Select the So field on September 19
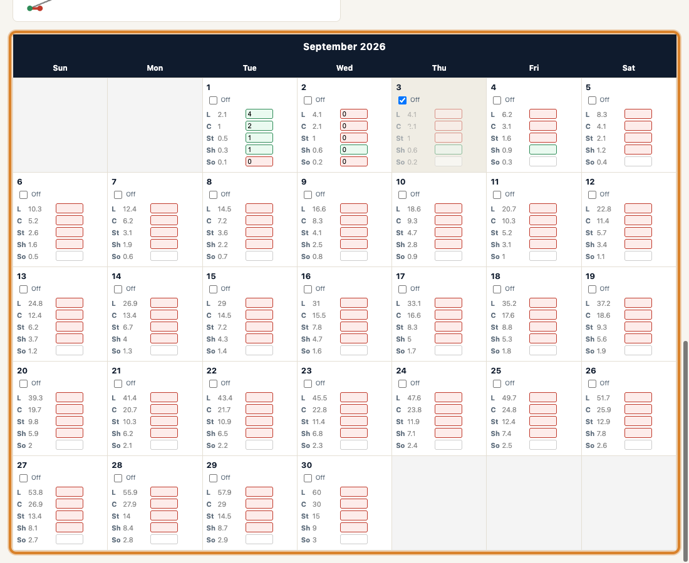This screenshot has width=689, height=563. pyautogui.click(x=638, y=350)
